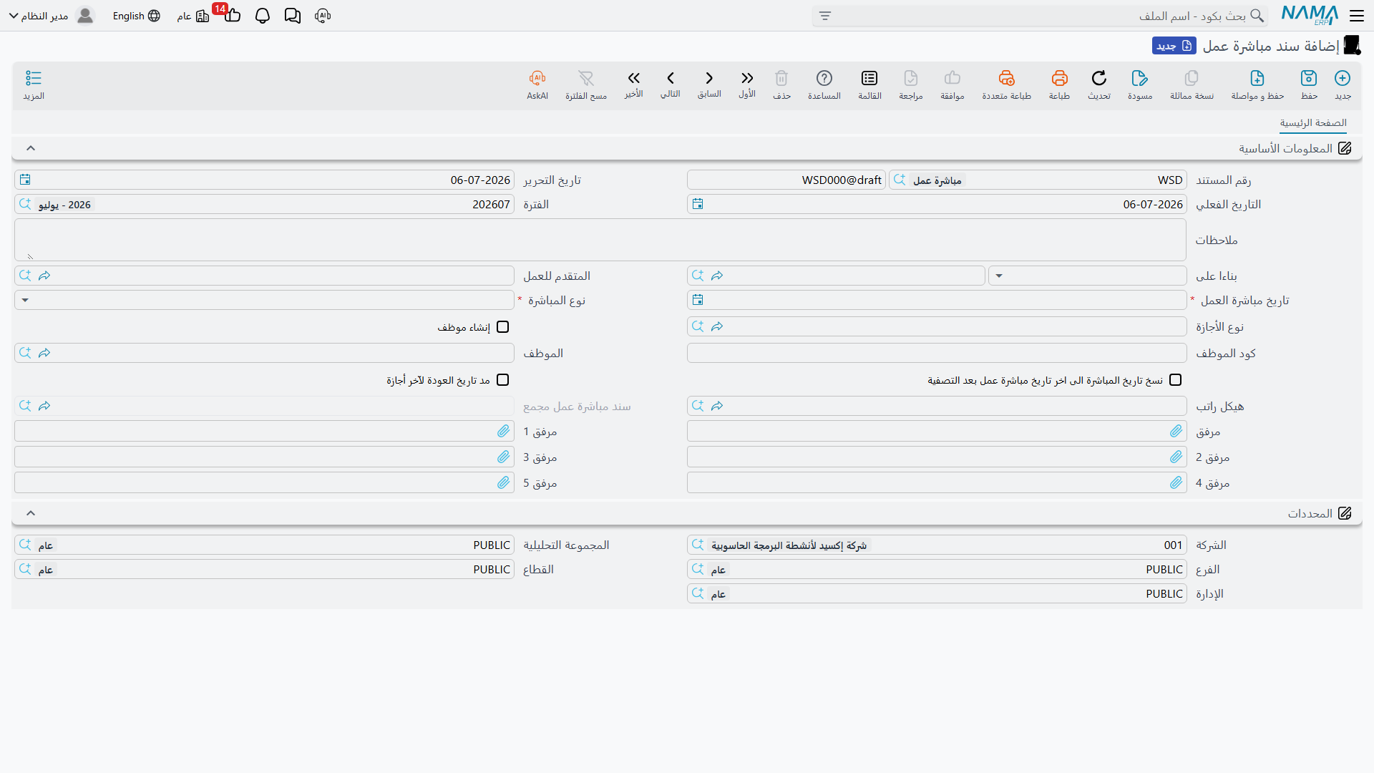Switch language to English

pyautogui.click(x=136, y=16)
